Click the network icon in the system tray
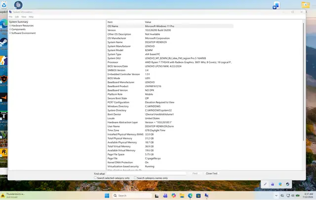316x200 pixels. (x=288, y=196)
